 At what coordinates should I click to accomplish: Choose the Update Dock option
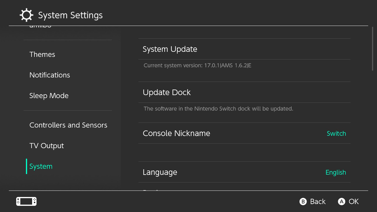(167, 92)
